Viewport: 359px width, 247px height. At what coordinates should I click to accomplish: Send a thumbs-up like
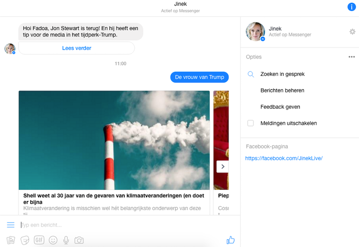click(231, 240)
